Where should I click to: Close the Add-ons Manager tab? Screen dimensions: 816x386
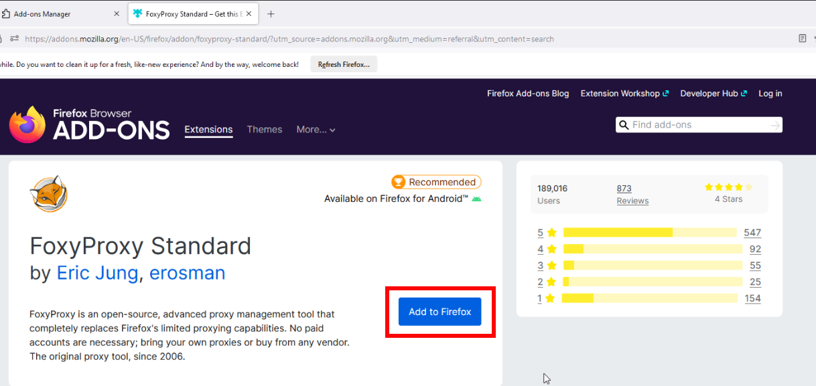click(x=116, y=13)
